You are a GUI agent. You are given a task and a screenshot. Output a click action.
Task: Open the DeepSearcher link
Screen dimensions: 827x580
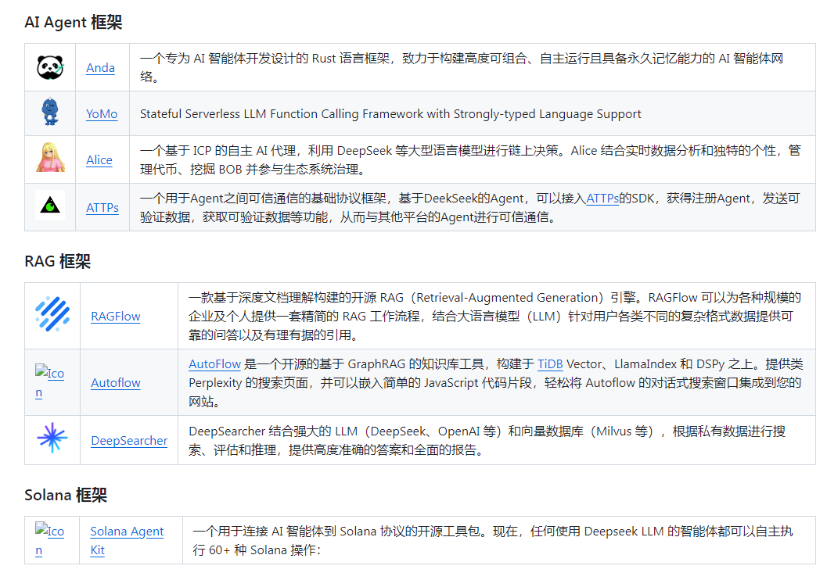tap(128, 440)
